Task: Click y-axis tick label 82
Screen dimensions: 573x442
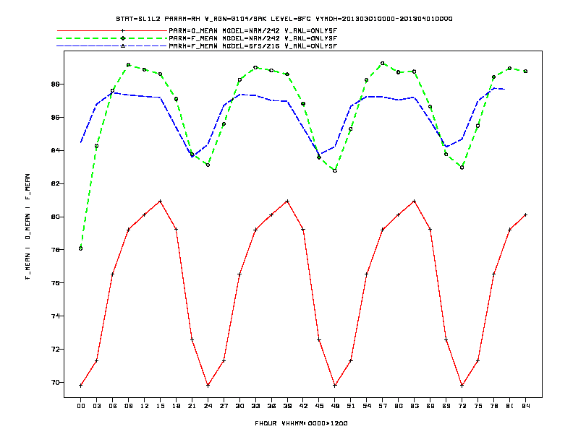Action: click(55, 183)
